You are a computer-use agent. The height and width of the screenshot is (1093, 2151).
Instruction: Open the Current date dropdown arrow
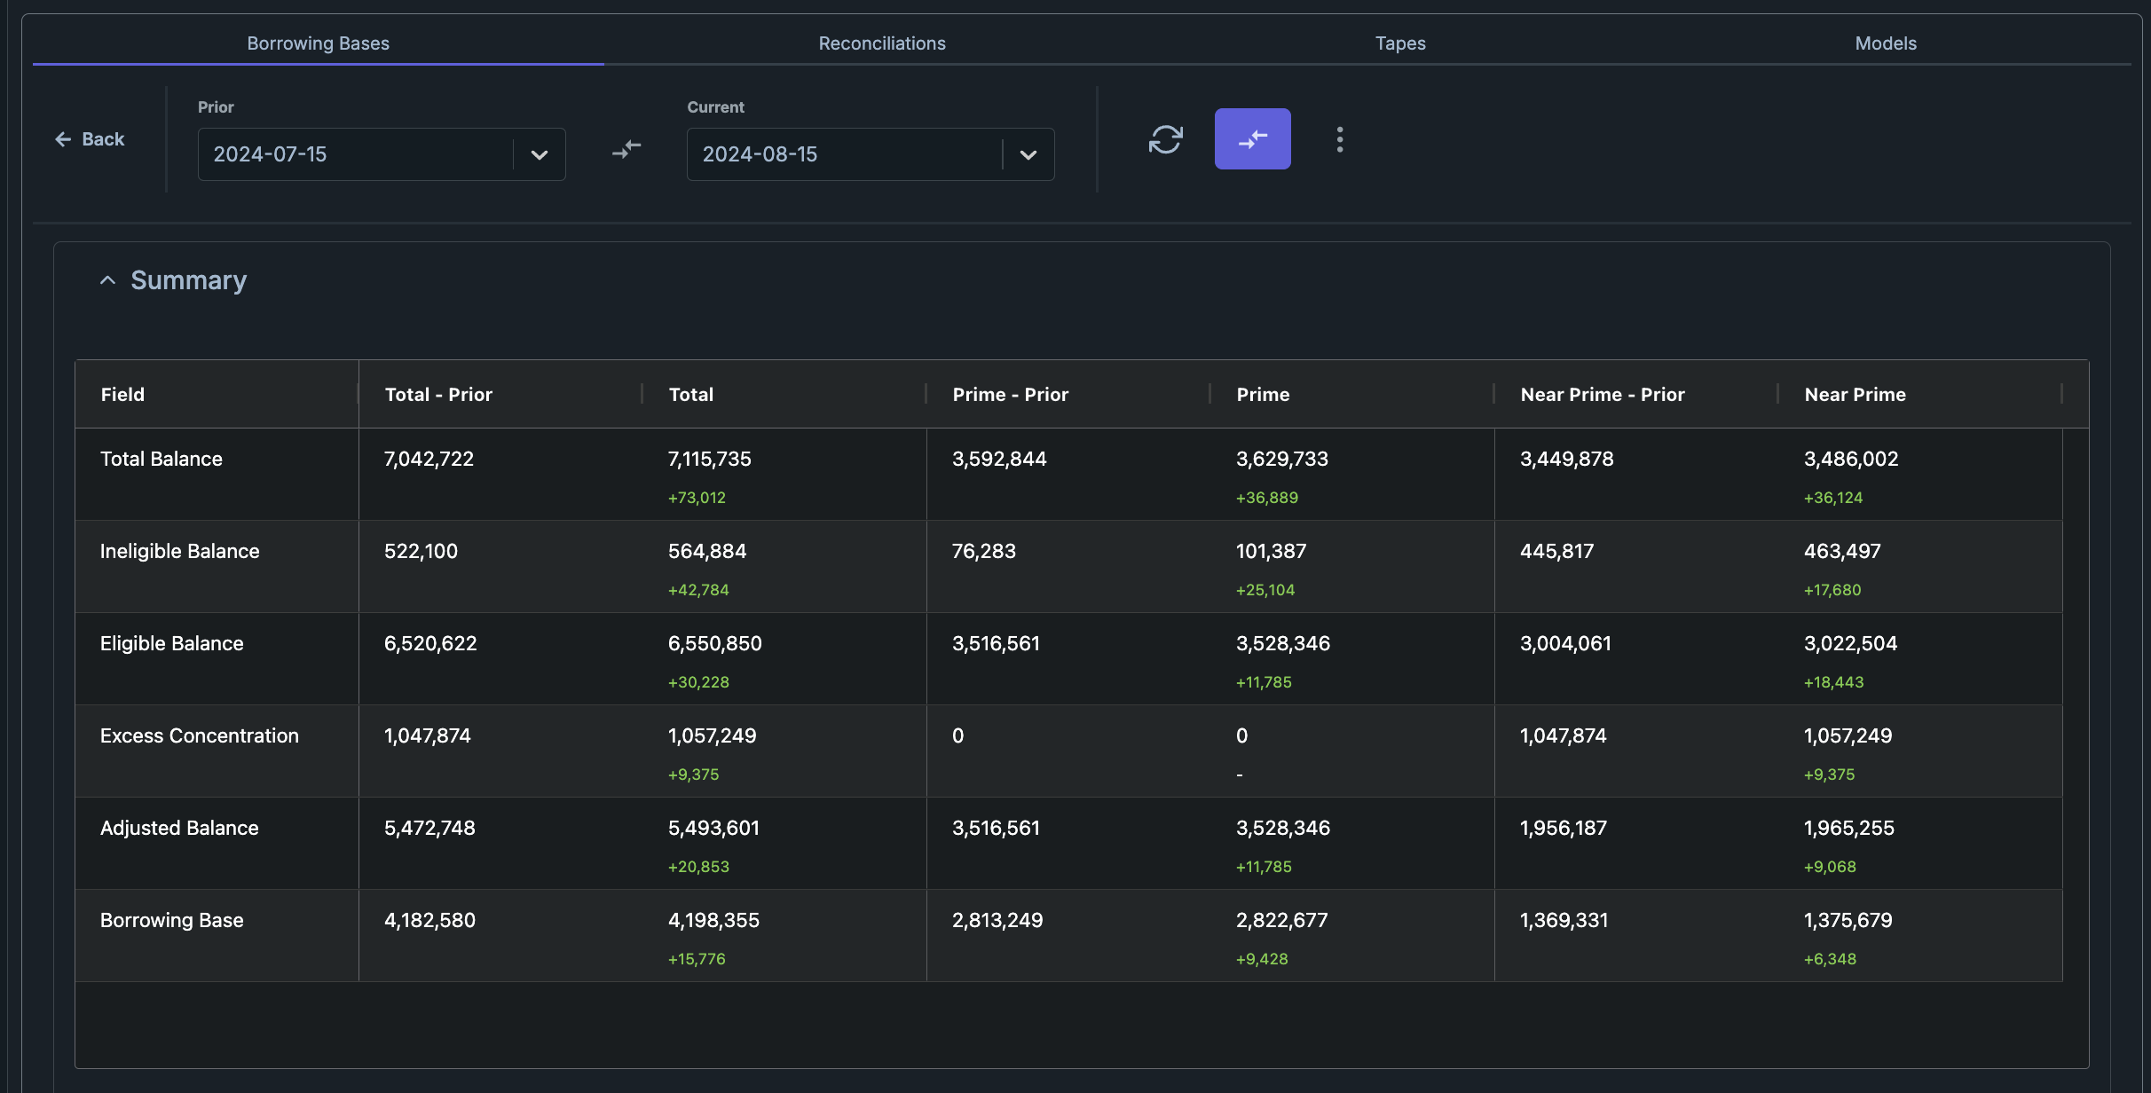[x=1028, y=154]
